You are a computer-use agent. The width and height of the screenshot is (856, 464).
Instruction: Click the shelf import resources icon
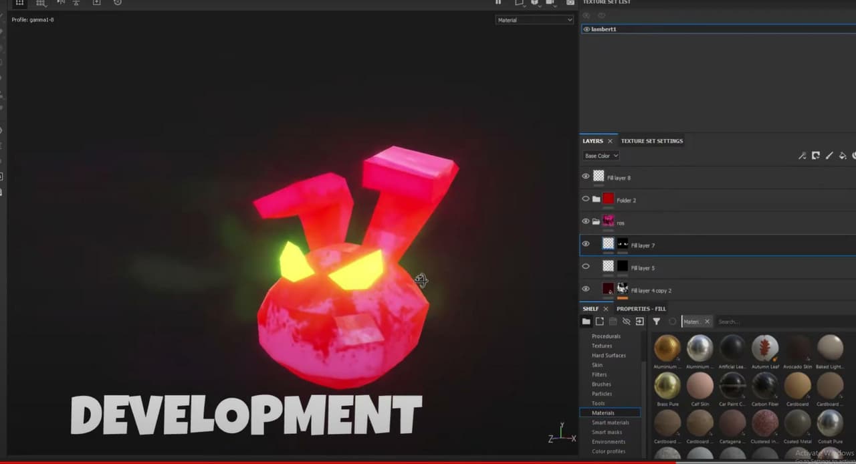(x=640, y=322)
